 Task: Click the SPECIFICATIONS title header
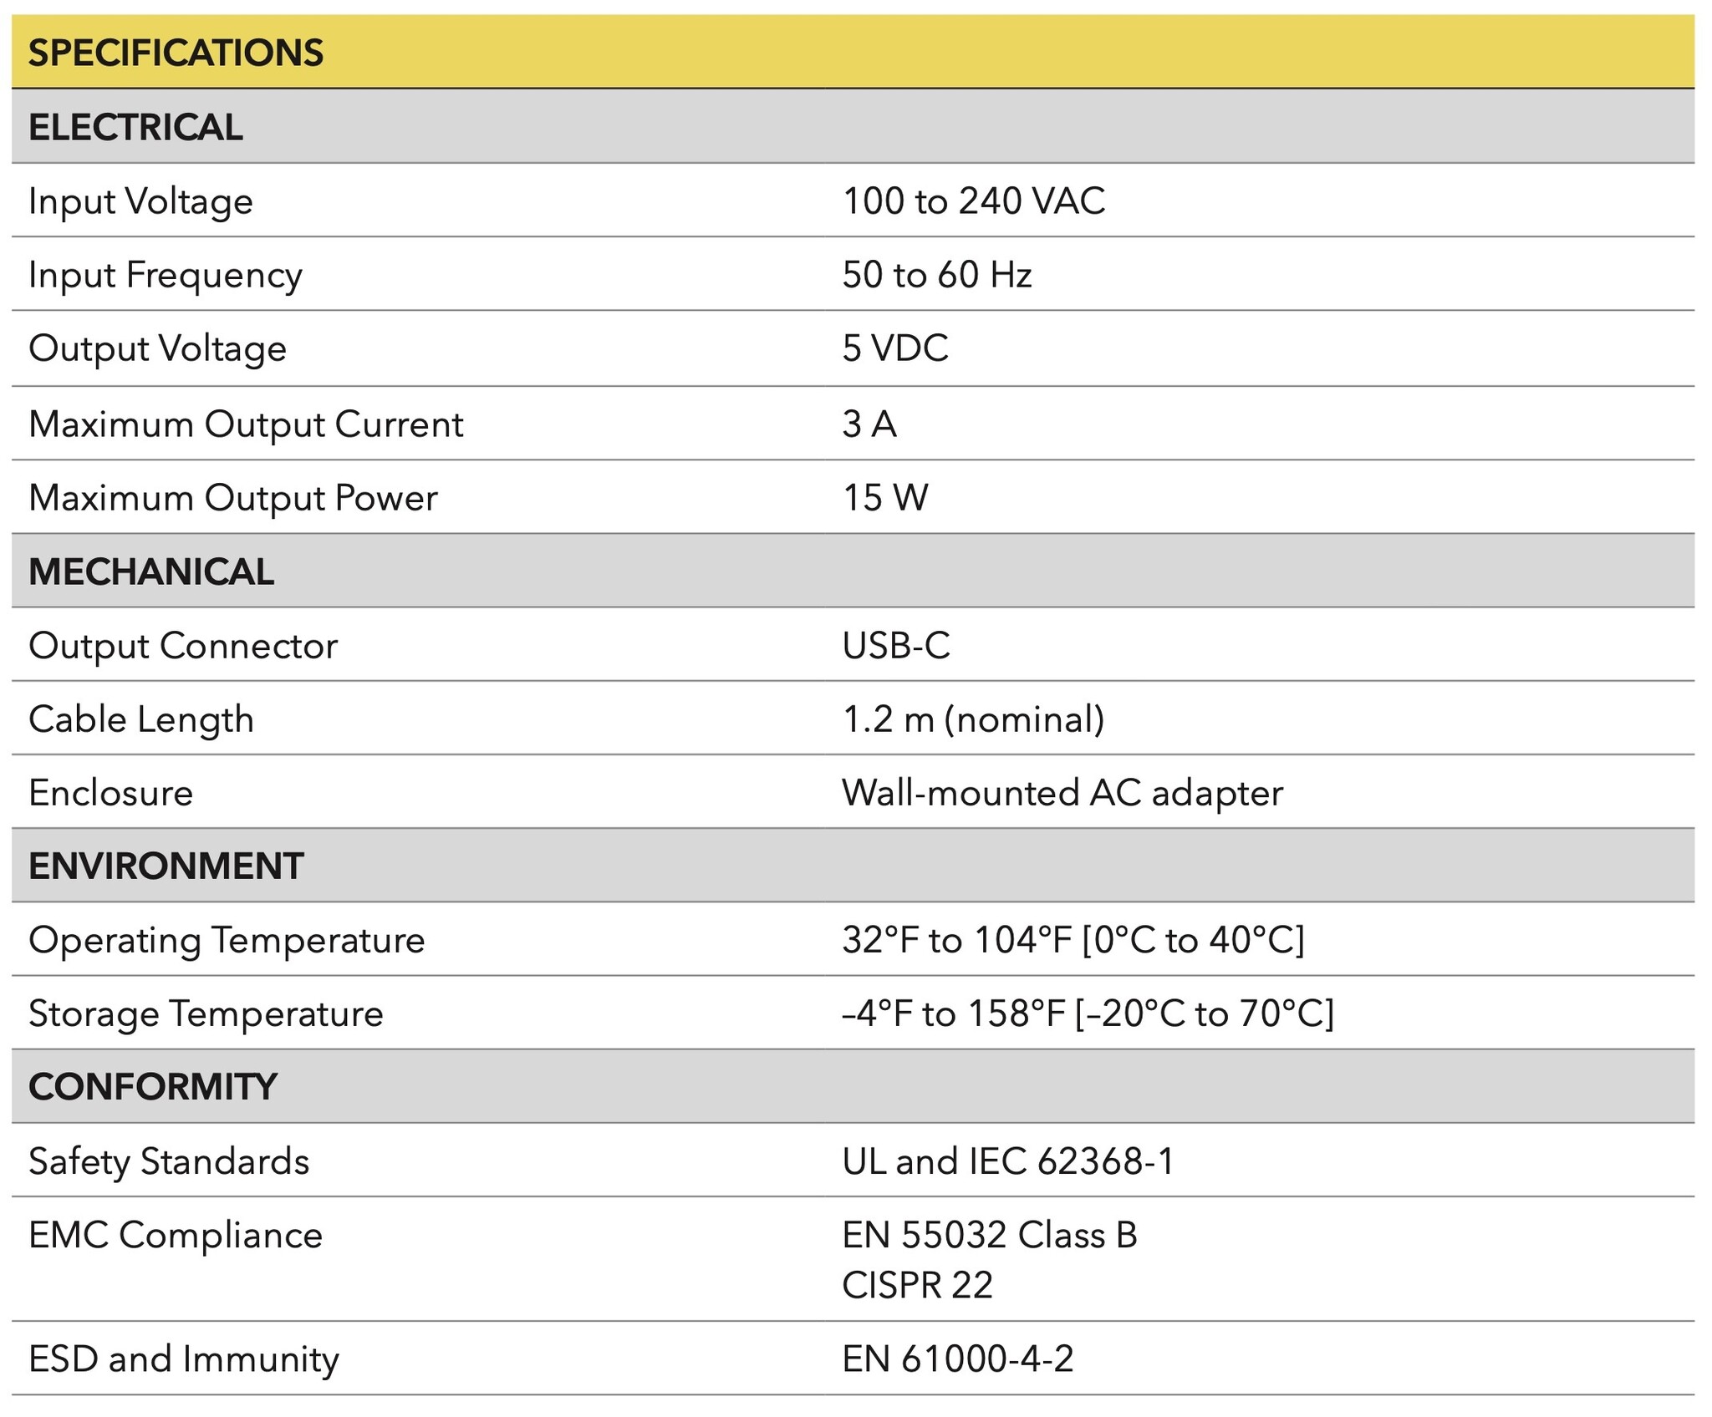point(176,53)
